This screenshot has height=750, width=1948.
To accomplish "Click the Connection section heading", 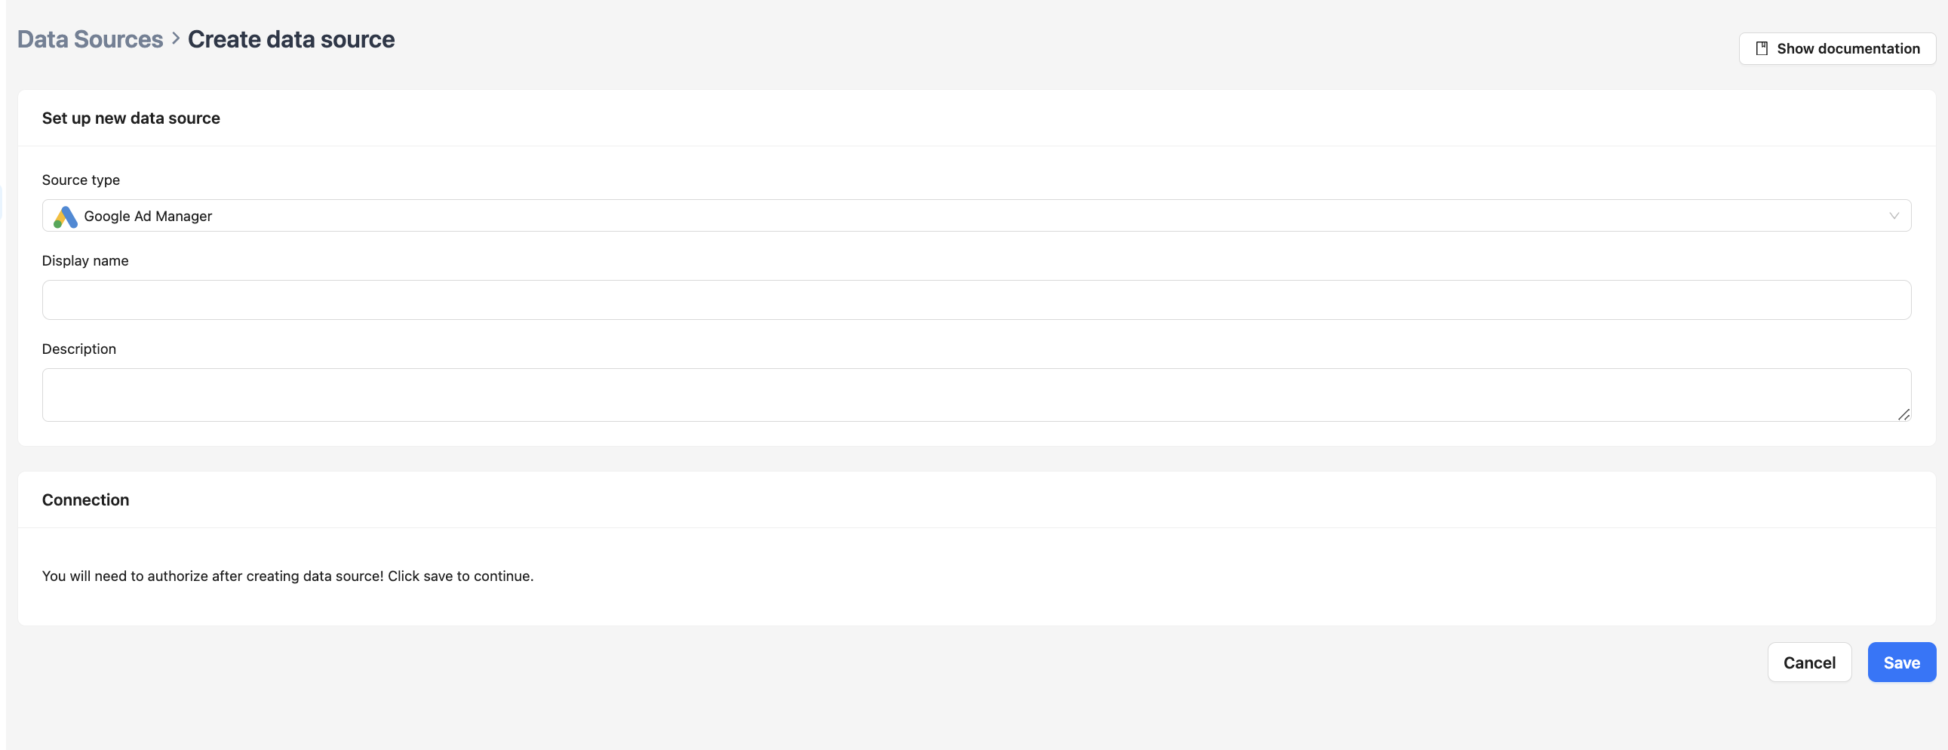I will 85,499.
